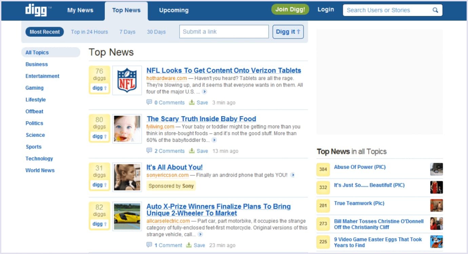
Task: Focus the Search Users or Stories field
Action: pos(393,10)
